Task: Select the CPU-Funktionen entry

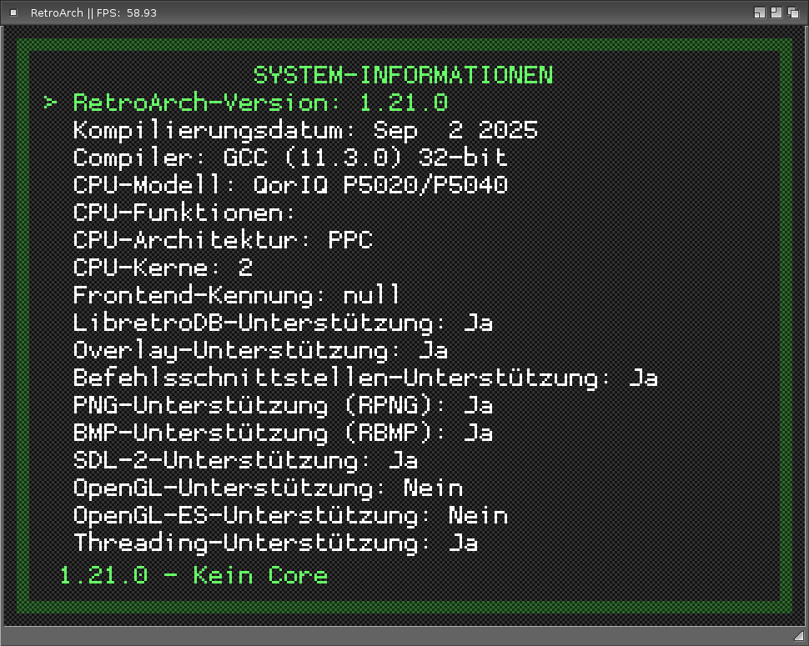Action: tap(185, 213)
